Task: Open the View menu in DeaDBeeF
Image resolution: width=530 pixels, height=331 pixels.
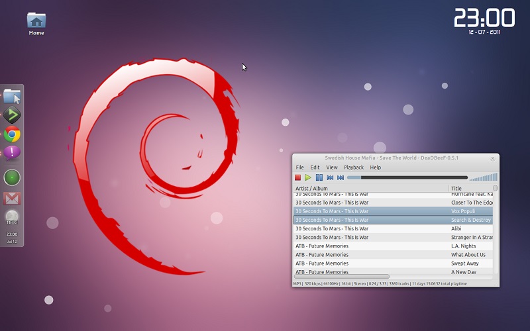Action: pos(332,167)
